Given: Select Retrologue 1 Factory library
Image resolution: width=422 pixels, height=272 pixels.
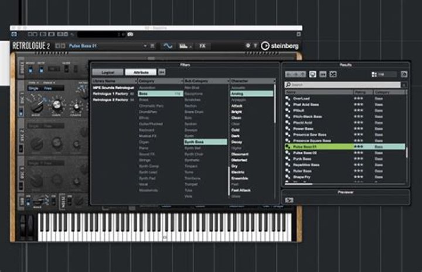Looking at the screenshot, I should click(113, 94).
